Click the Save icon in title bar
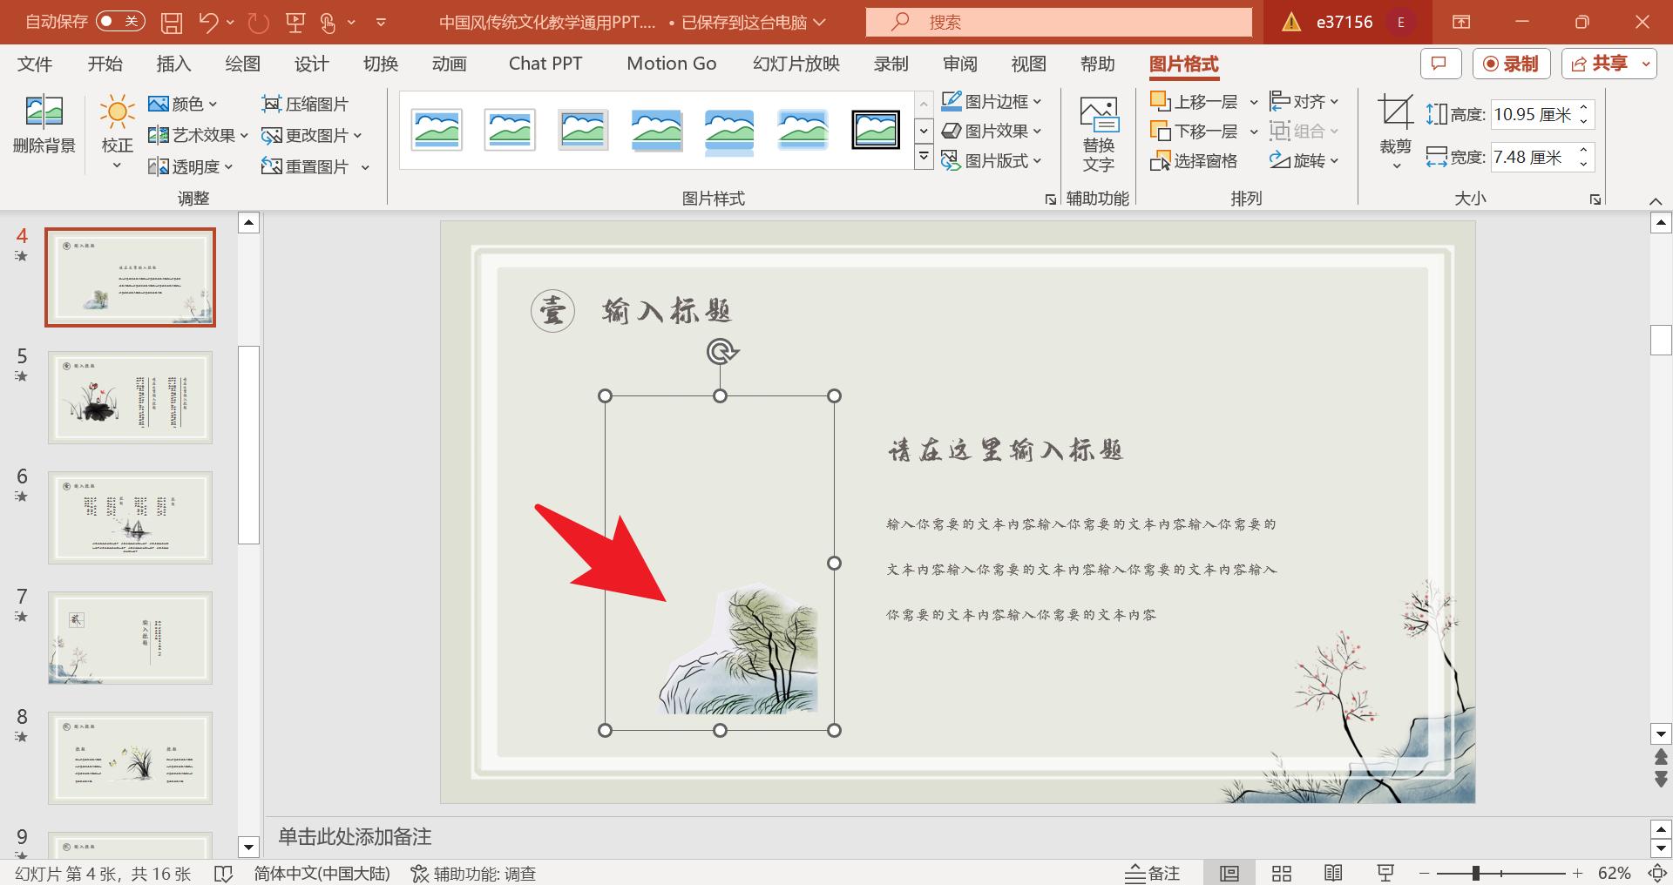 172,22
